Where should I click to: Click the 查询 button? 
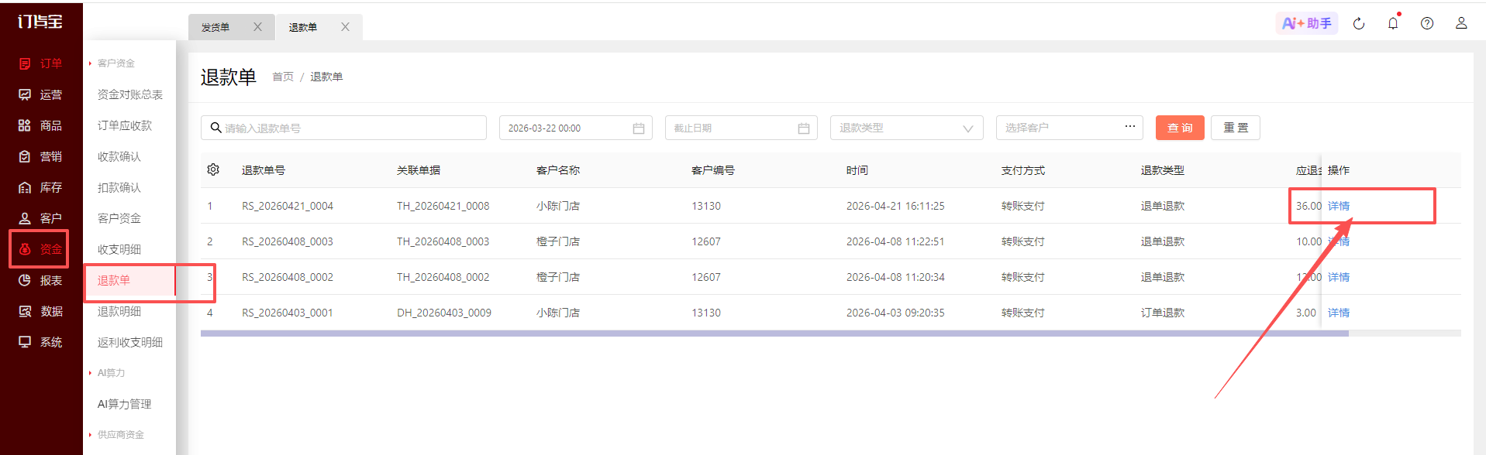click(x=1180, y=128)
